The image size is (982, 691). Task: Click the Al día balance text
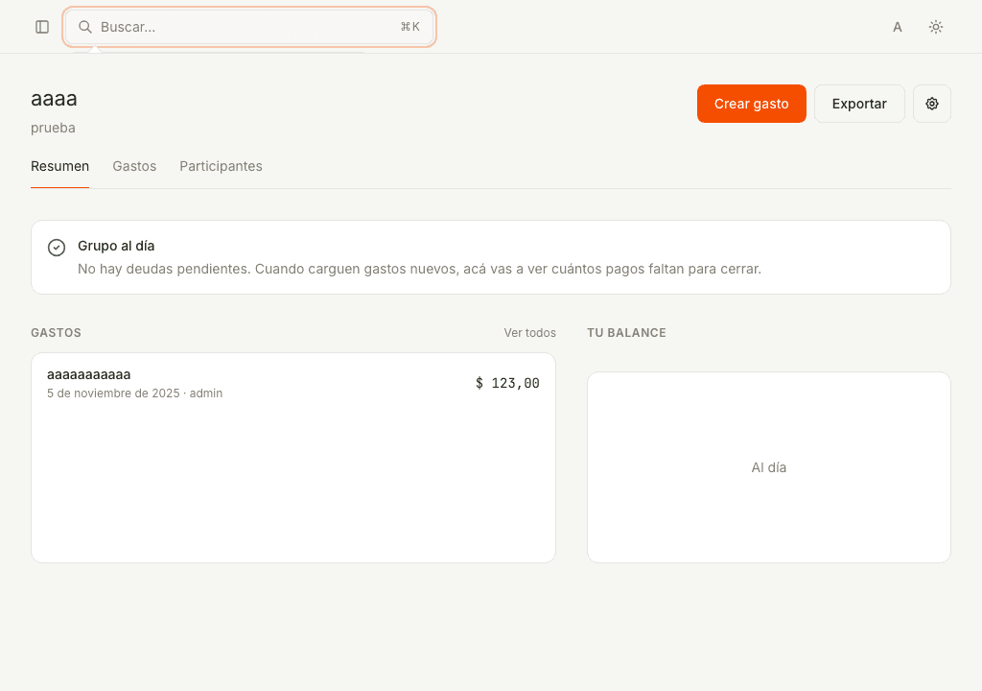(x=768, y=467)
